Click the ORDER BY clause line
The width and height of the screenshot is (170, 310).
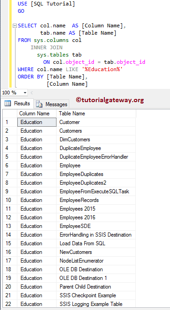pyautogui.click(x=53, y=77)
